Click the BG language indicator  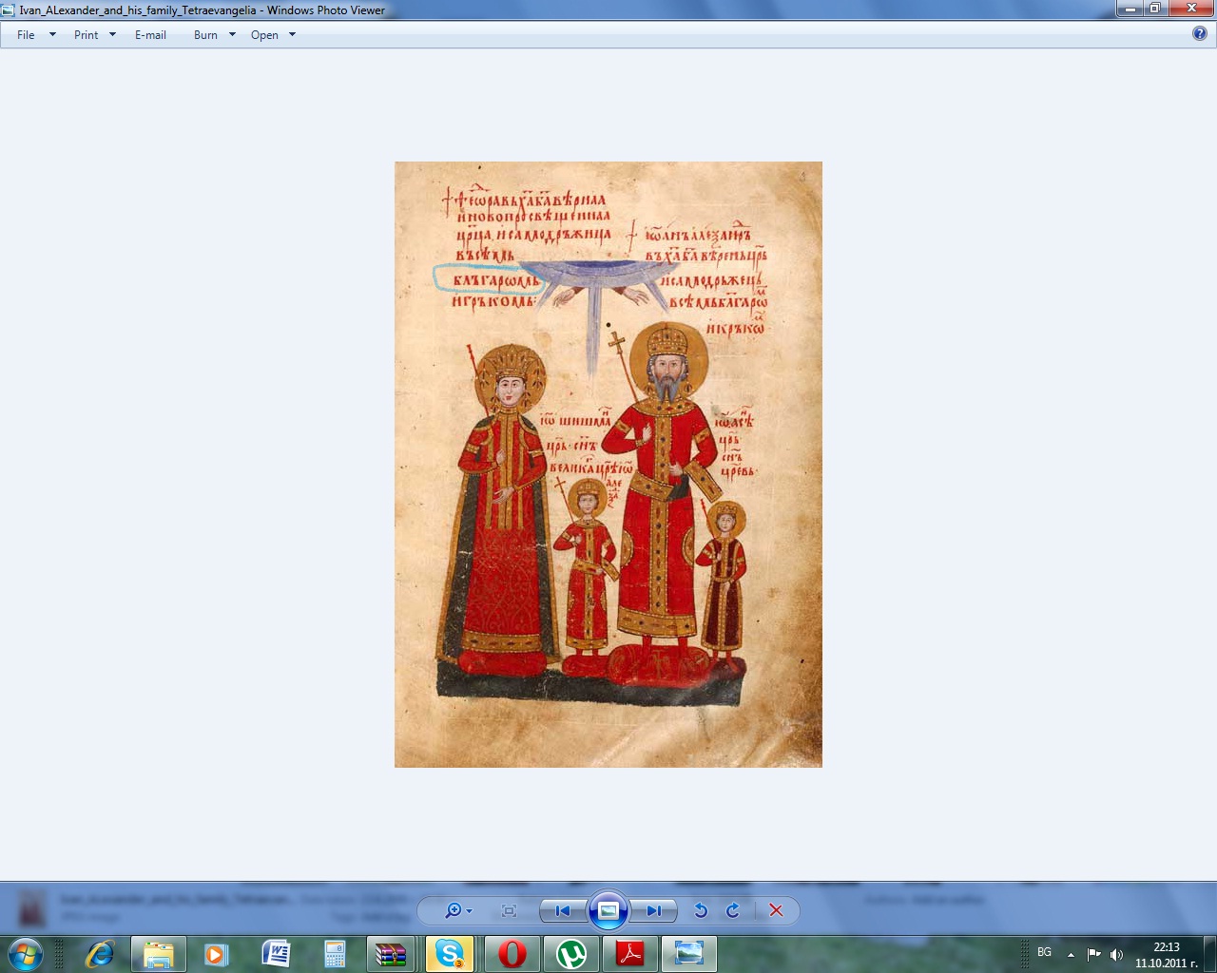click(1044, 952)
